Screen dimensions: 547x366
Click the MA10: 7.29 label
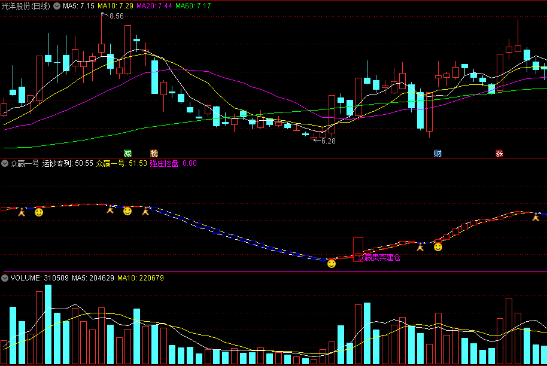click(116, 6)
